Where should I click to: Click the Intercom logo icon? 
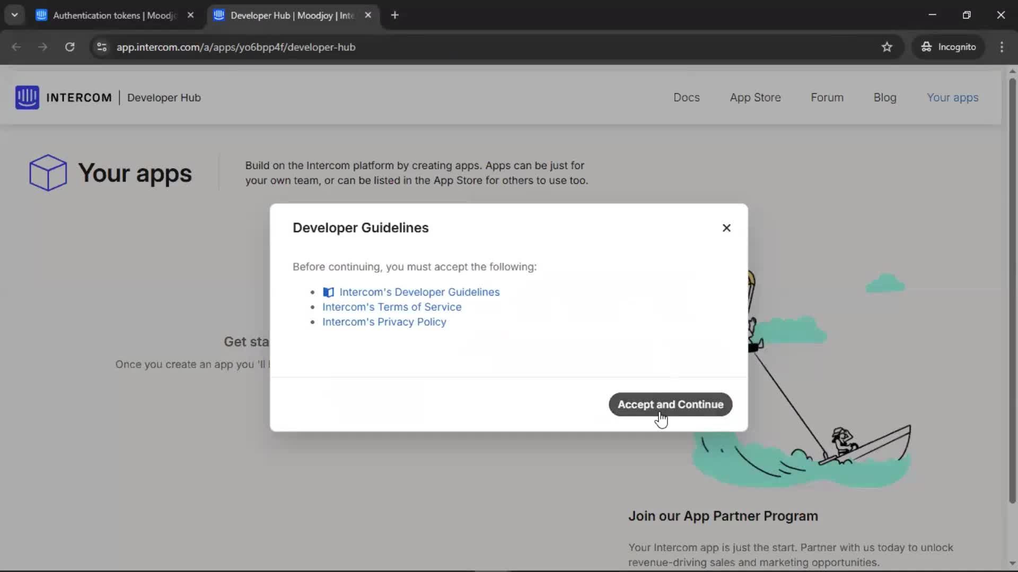point(27,97)
